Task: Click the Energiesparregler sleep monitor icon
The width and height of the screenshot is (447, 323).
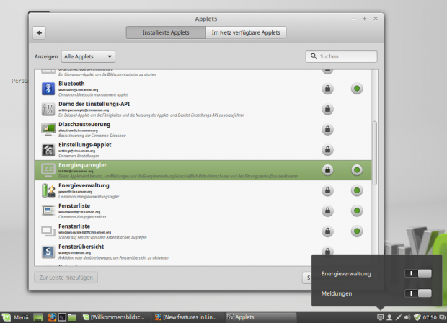Action: tap(48, 170)
